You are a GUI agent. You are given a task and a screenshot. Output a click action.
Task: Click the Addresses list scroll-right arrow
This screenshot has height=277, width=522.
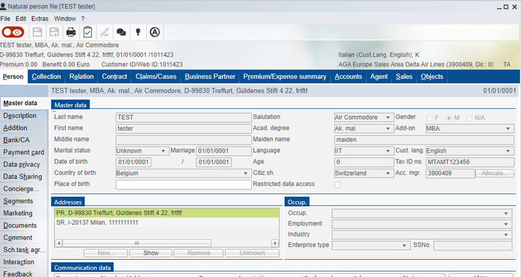(275, 243)
